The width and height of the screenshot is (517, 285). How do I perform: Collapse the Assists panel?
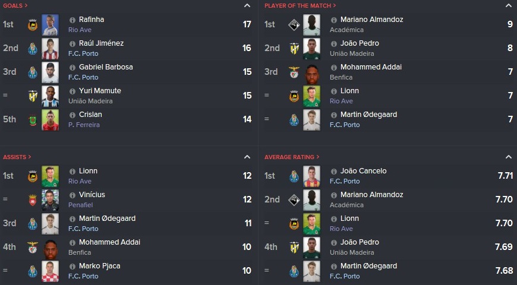point(247,157)
